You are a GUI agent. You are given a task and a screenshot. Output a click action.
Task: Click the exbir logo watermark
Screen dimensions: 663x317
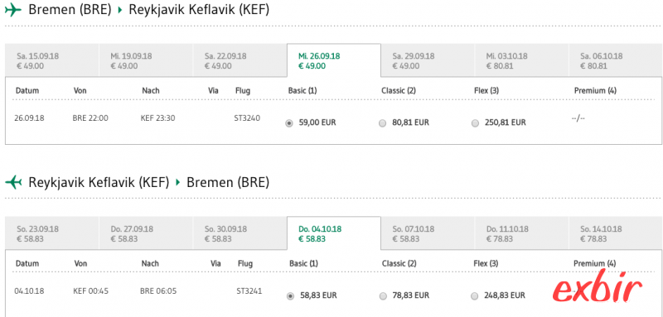(598, 290)
